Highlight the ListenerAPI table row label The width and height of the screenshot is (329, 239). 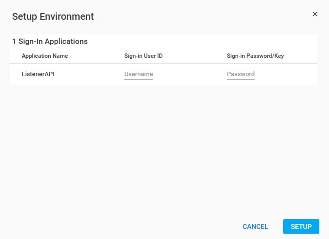pos(38,74)
